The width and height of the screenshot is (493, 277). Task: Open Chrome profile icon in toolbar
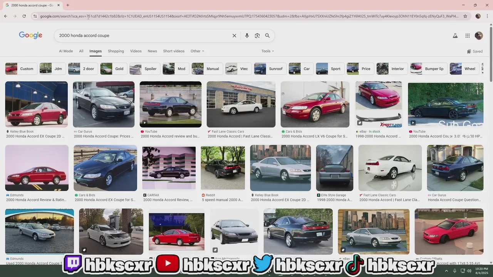(x=478, y=16)
